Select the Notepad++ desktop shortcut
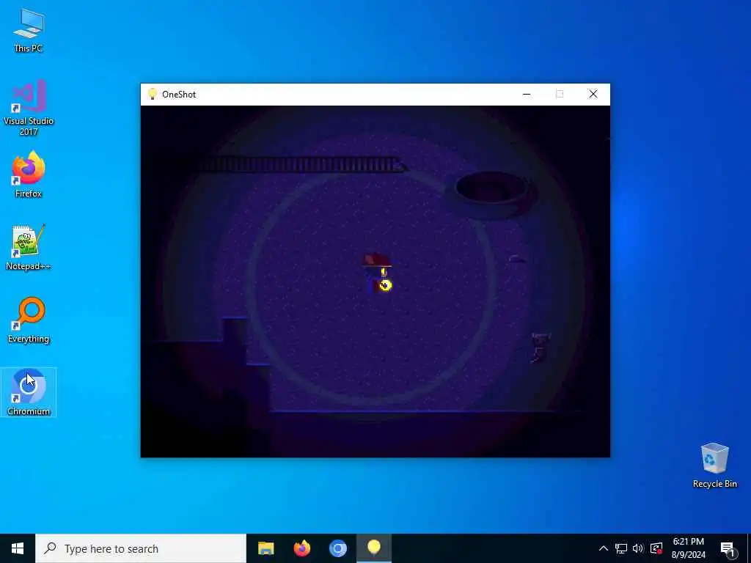The image size is (751, 563). click(29, 248)
